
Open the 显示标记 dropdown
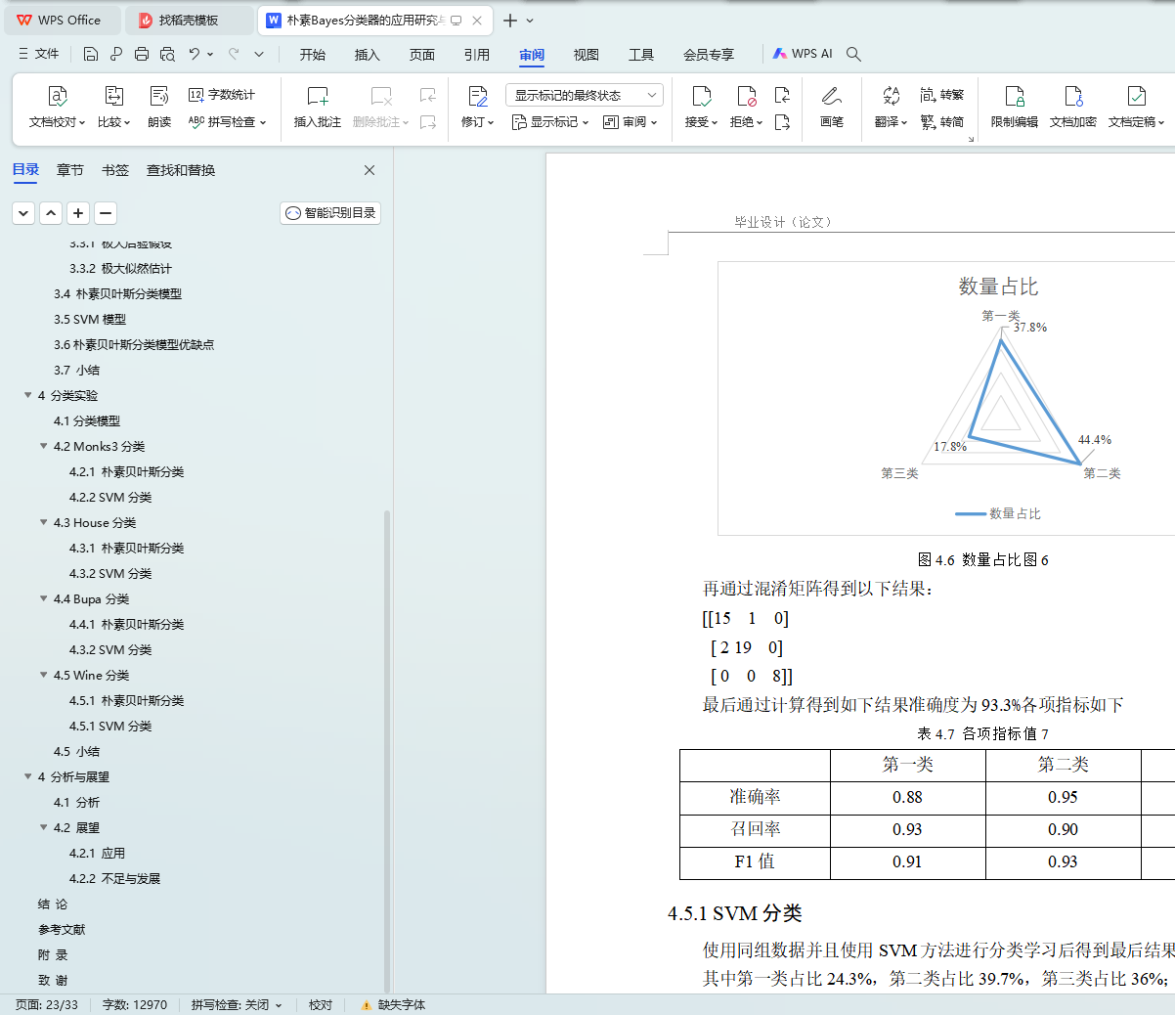(x=550, y=122)
